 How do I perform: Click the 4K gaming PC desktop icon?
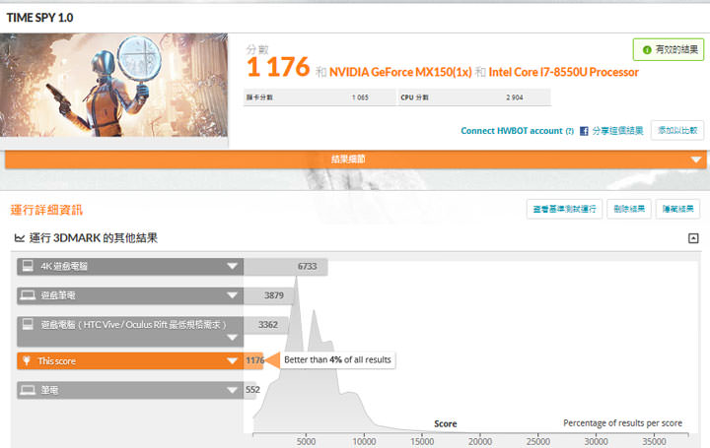[x=27, y=266]
